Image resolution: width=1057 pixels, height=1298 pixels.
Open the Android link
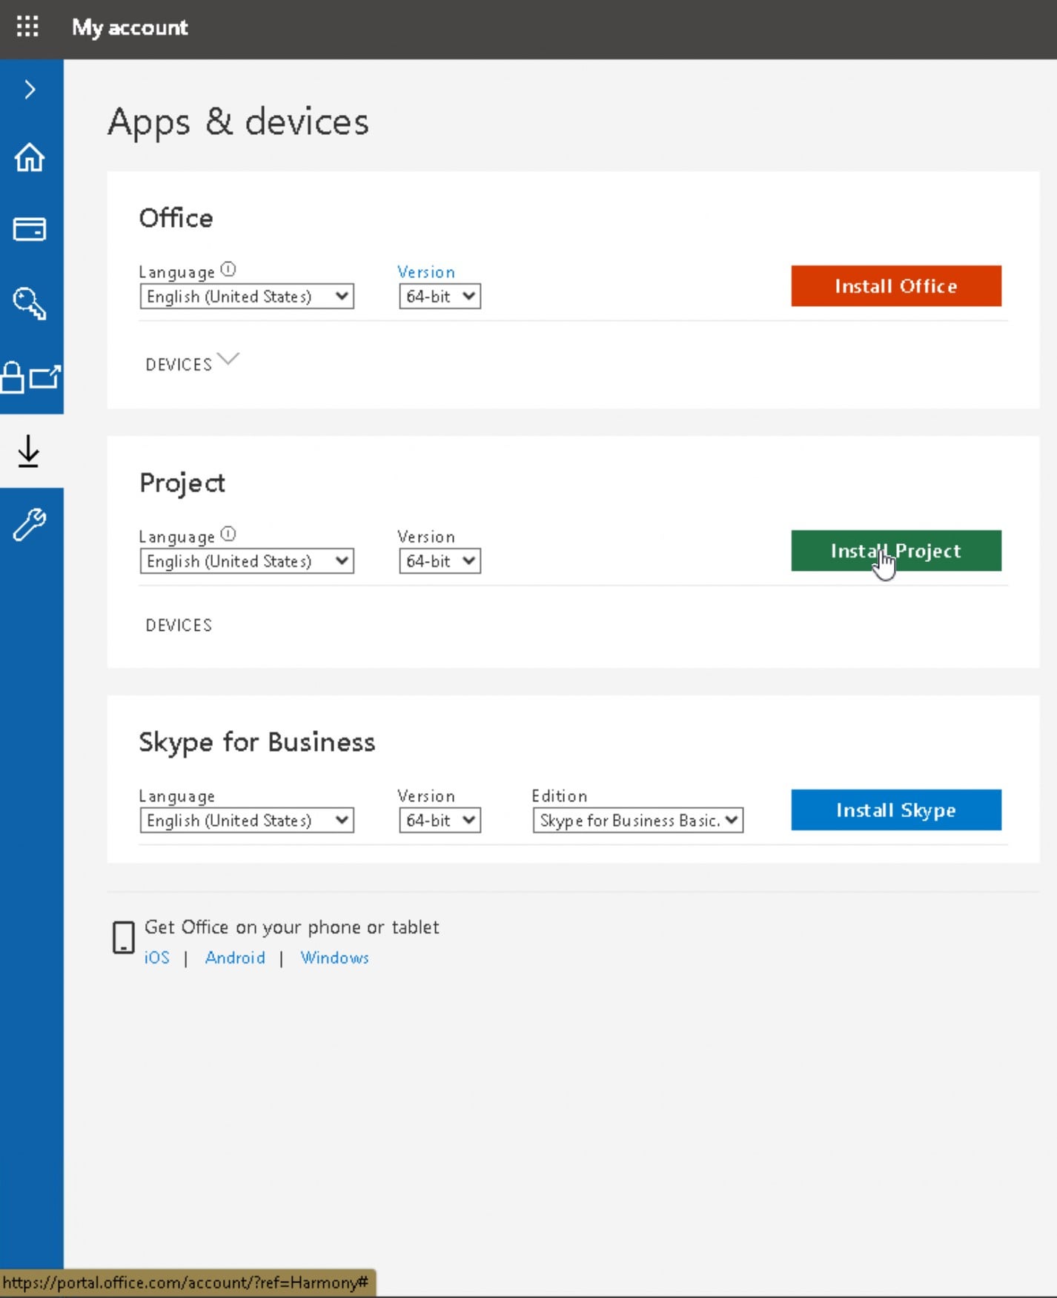click(x=235, y=958)
